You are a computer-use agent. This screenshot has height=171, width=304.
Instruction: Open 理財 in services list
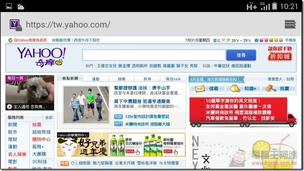click(x=13, y=139)
